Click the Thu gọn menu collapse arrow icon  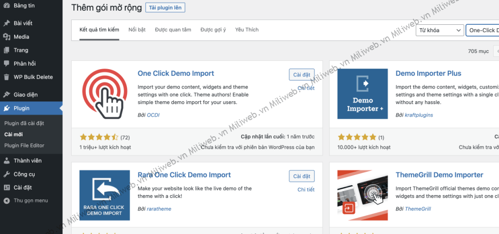coord(7,200)
